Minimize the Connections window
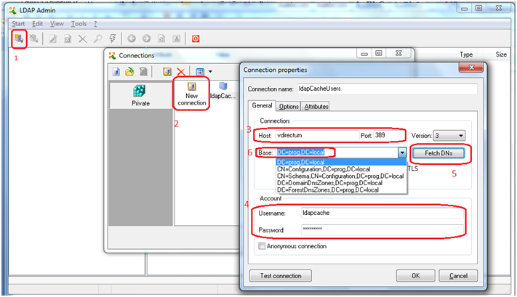This screenshot has height=297, width=517. (x=364, y=53)
